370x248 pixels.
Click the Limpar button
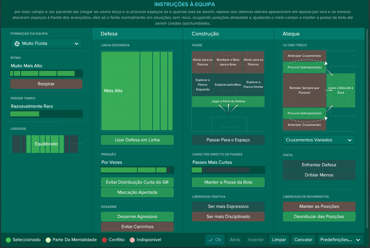point(279,240)
